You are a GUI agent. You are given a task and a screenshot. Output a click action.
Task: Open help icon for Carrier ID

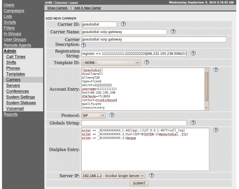[x=123, y=24]
